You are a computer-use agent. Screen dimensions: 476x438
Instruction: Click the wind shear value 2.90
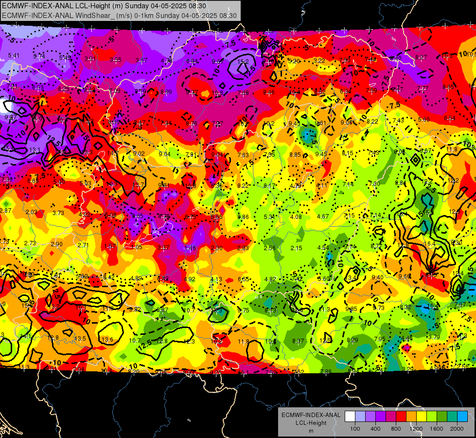tap(57, 244)
